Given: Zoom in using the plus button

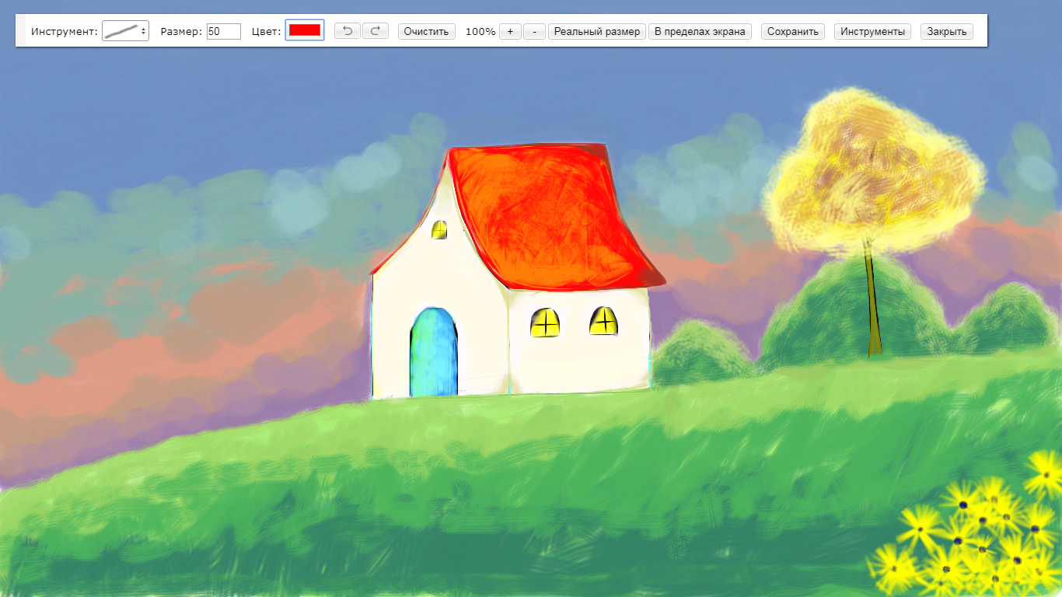Looking at the screenshot, I should coord(510,31).
